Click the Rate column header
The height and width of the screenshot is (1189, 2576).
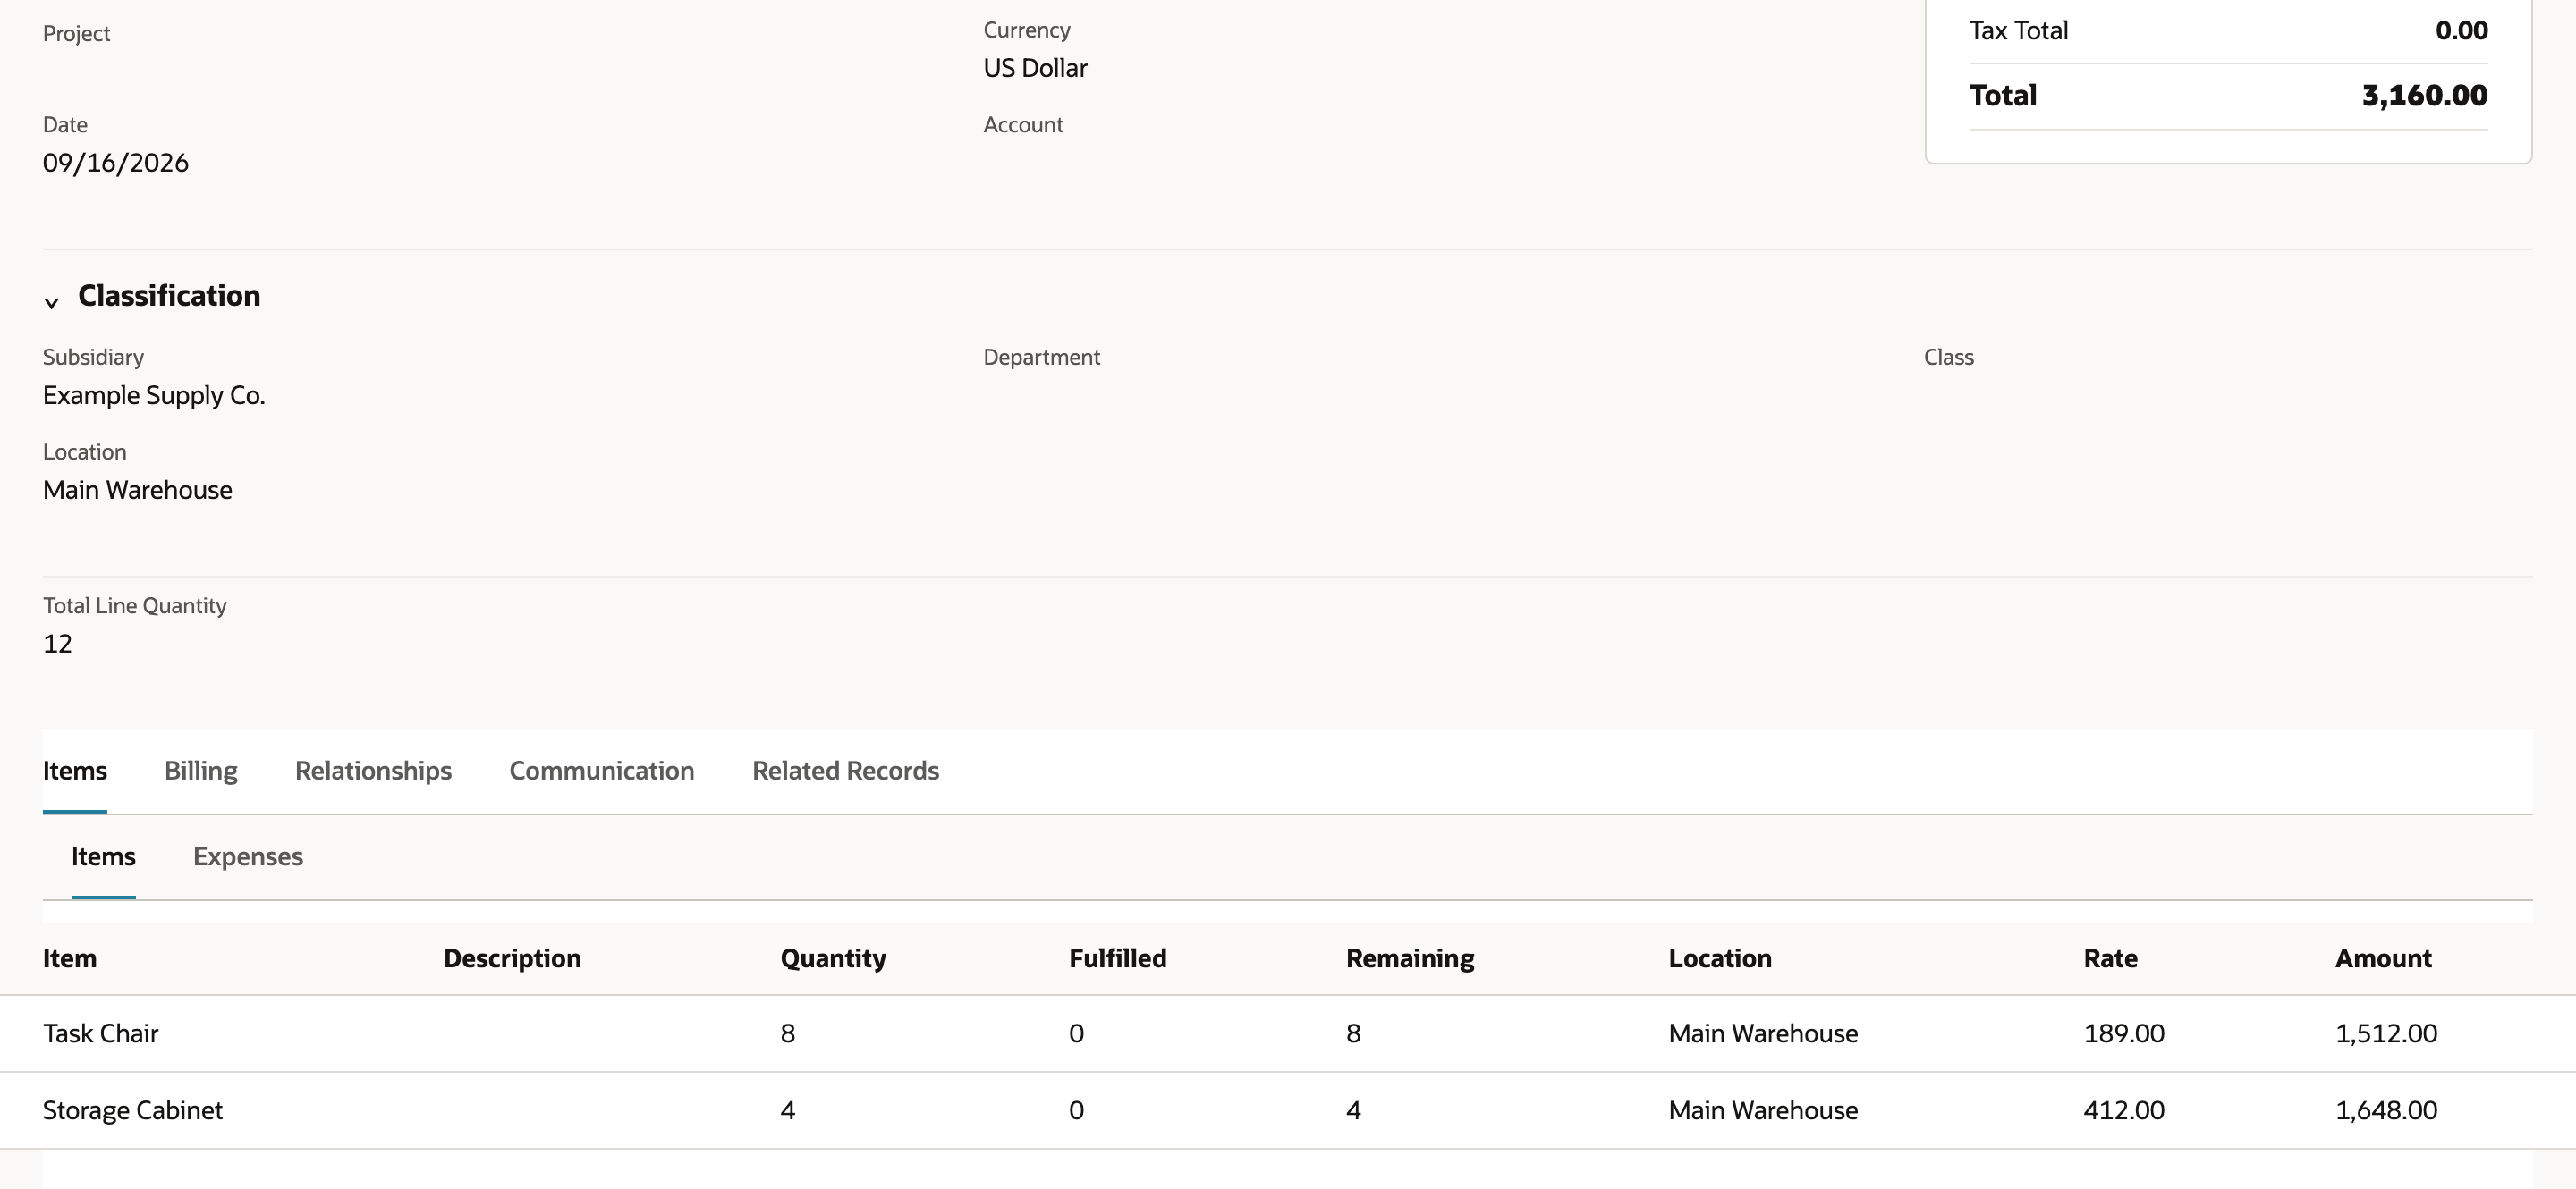coord(2110,958)
